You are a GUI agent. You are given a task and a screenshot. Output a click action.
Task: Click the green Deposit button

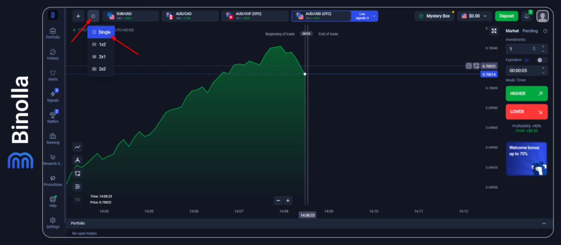pos(507,16)
